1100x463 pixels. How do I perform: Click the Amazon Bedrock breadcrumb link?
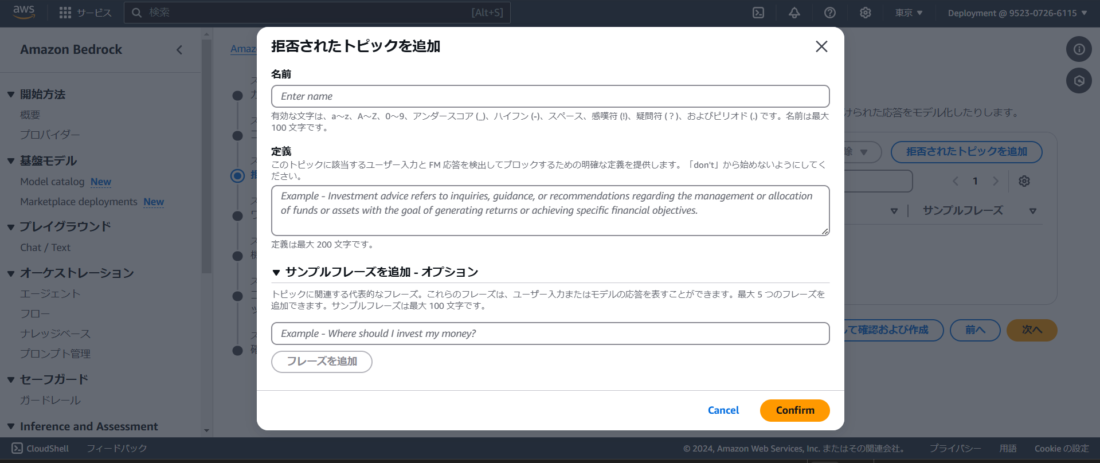243,49
